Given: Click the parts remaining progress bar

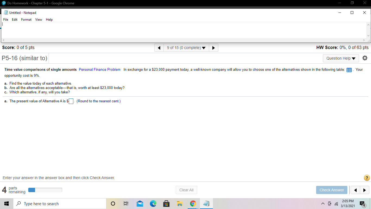Looking at the screenshot, I should tap(45, 190).
